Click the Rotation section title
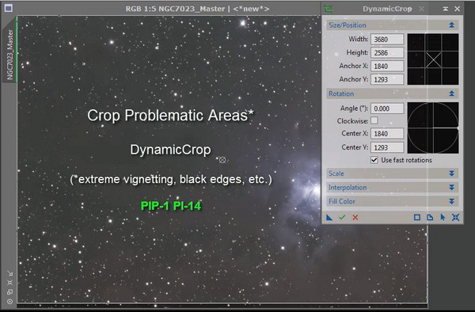Image resolution: width=475 pixels, height=312 pixels. 341,93
